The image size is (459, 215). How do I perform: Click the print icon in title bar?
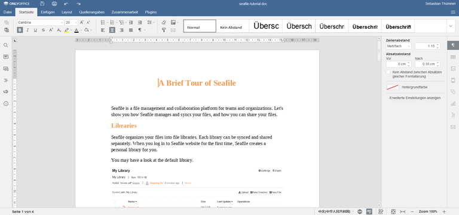54,4
